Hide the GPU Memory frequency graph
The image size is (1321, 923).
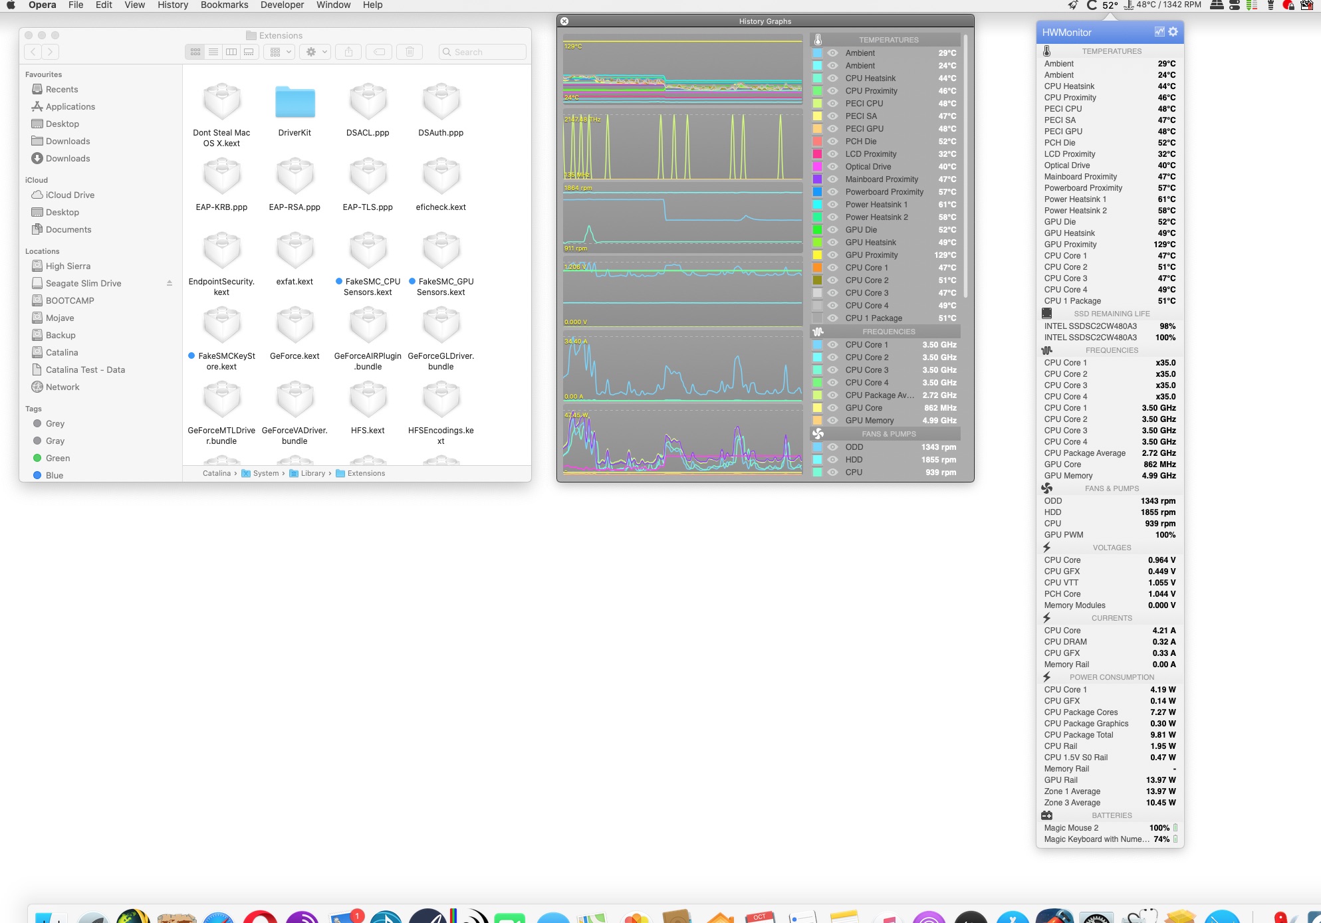point(832,421)
